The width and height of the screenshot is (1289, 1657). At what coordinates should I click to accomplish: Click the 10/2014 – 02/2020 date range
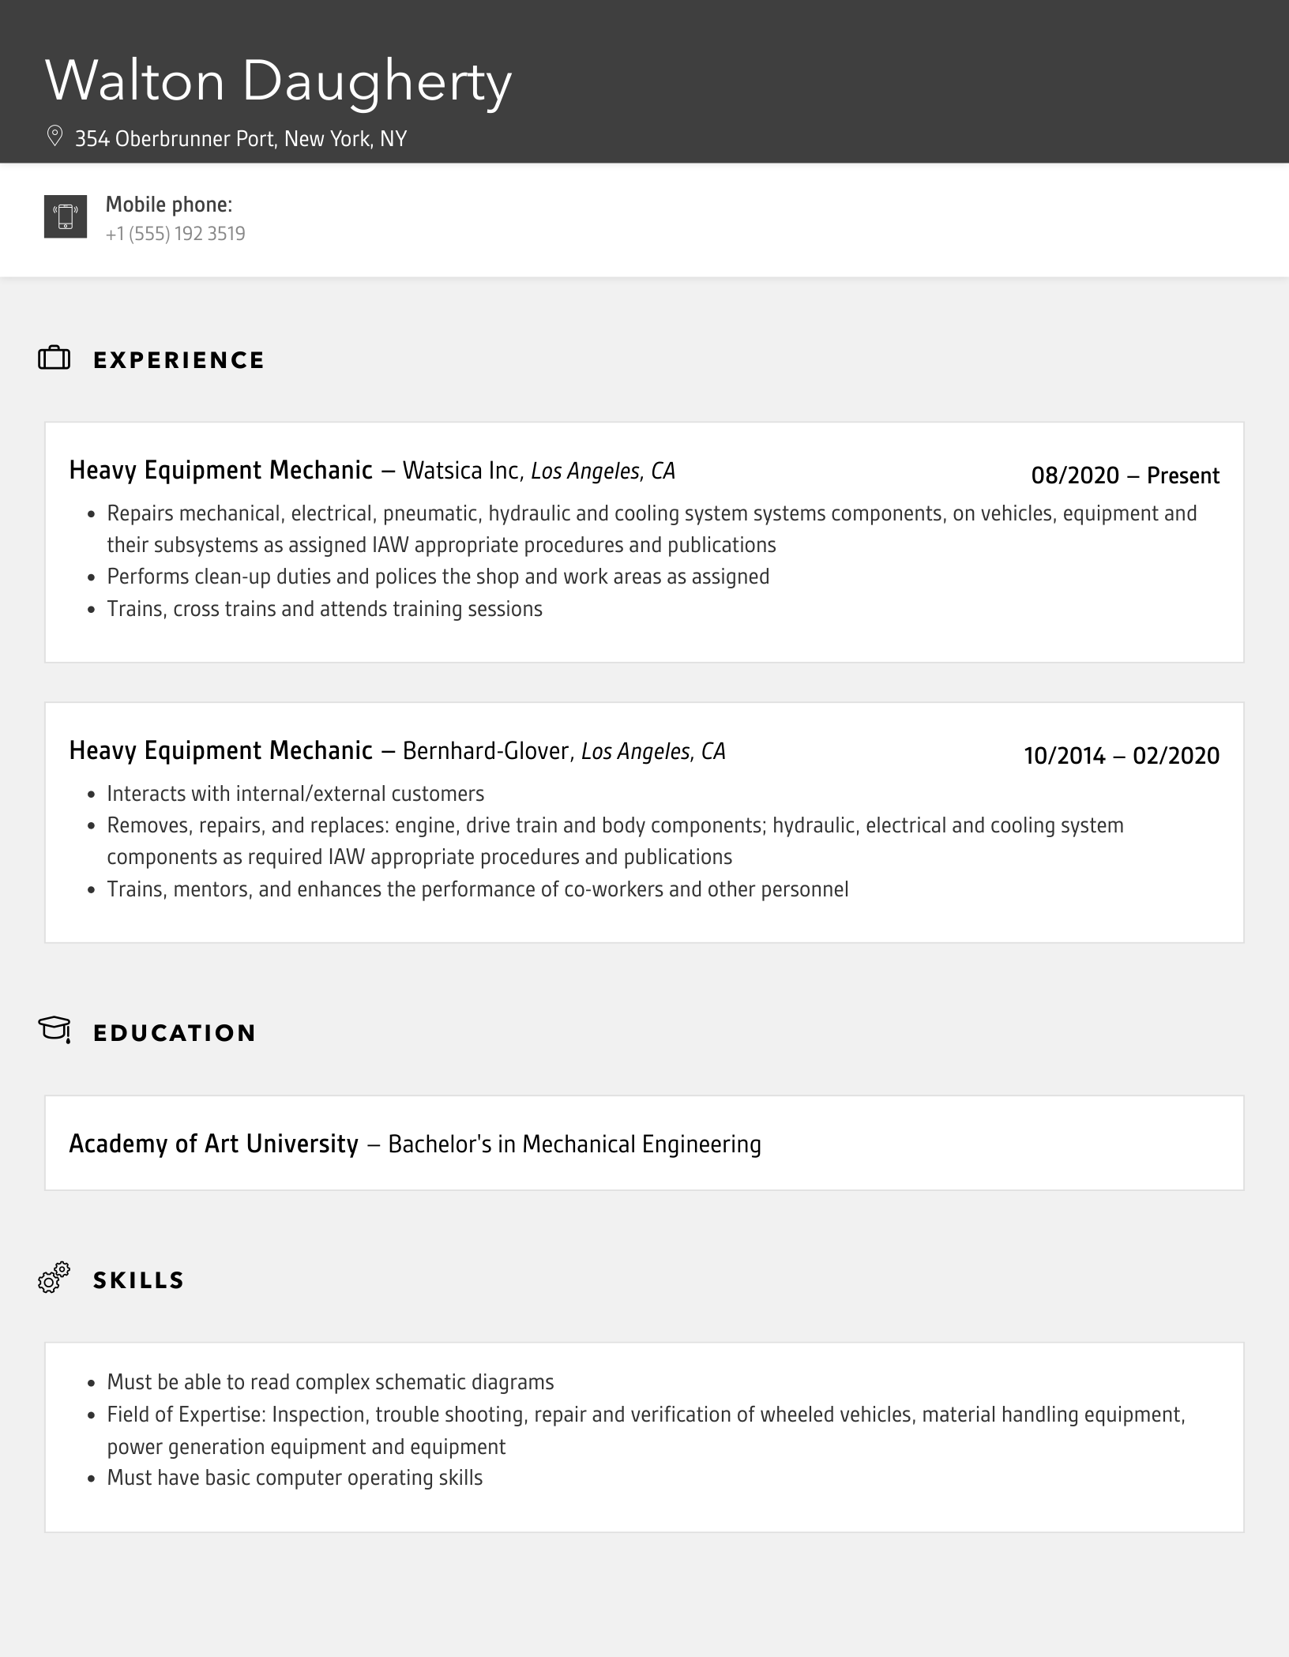tap(1122, 756)
